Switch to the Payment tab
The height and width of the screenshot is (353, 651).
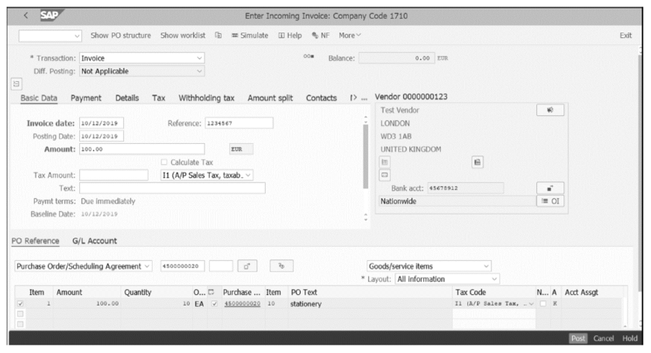point(86,98)
